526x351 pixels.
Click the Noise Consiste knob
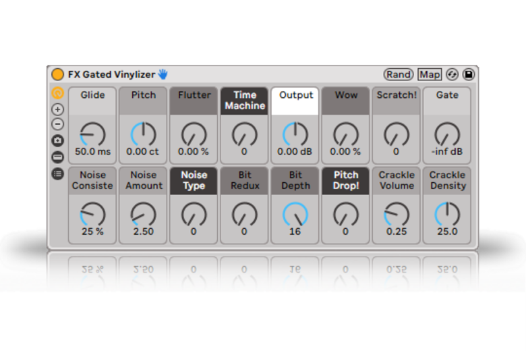click(92, 215)
